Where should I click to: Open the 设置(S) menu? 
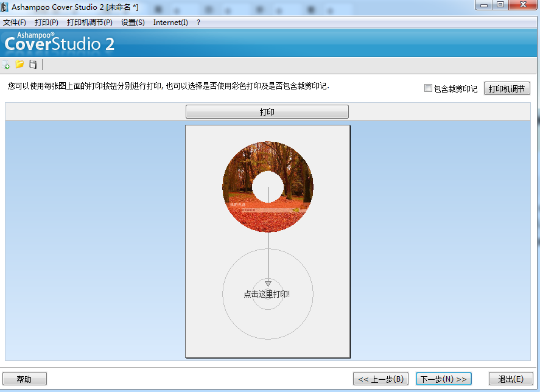point(133,23)
